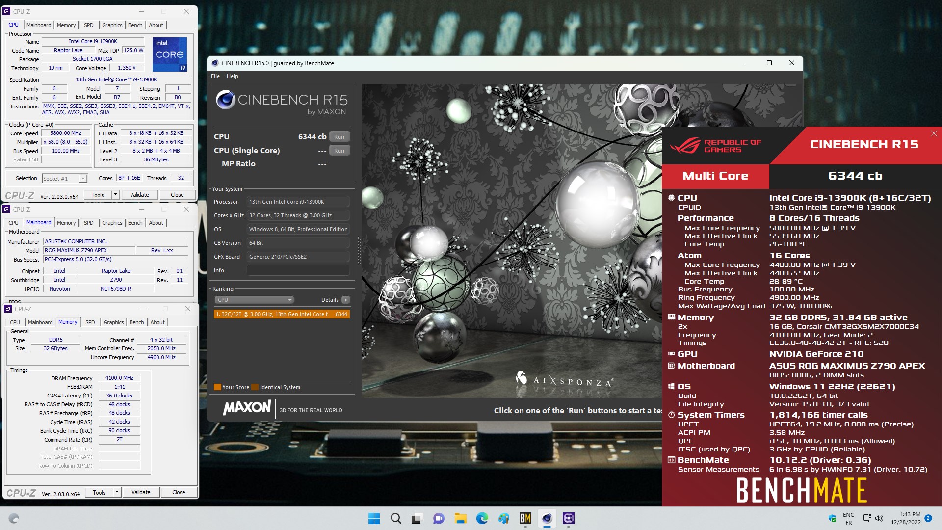Viewport: 942px width, 530px height.
Task: Click DRAM Frequency value 4100.0 MHz
Action: click(120, 378)
